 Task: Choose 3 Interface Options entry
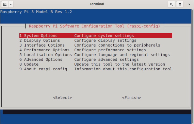96,45
